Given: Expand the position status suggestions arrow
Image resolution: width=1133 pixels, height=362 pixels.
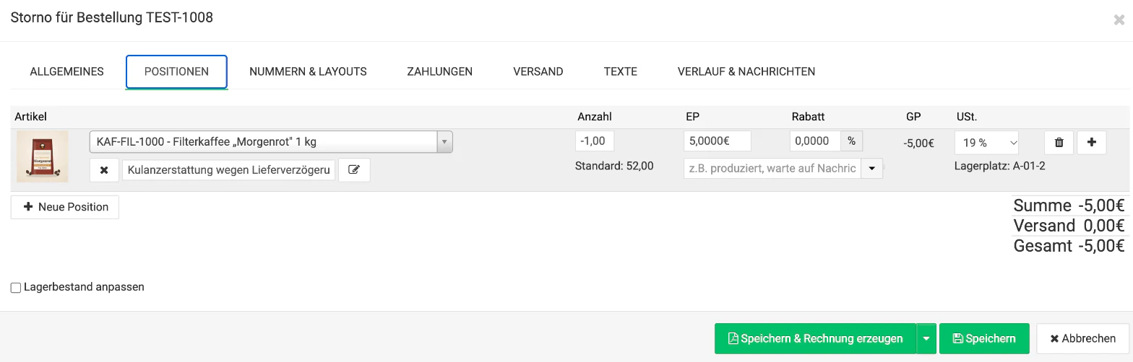Looking at the screenshot, I should 872,168.
